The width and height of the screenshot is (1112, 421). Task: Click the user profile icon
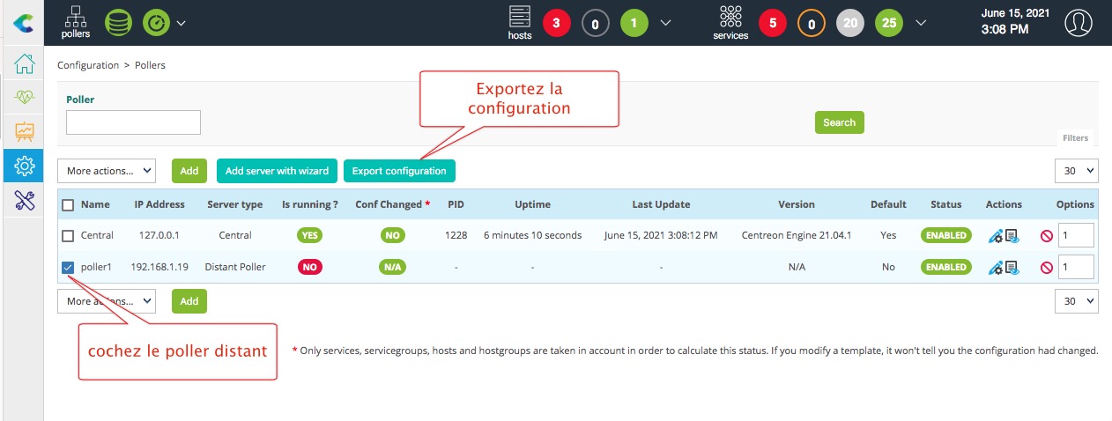coord(1078,23)
